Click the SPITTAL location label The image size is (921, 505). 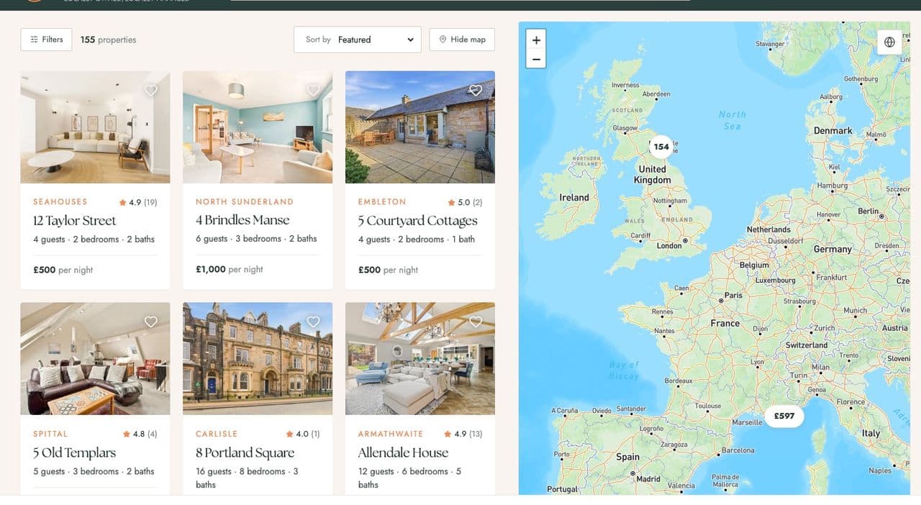50,434
